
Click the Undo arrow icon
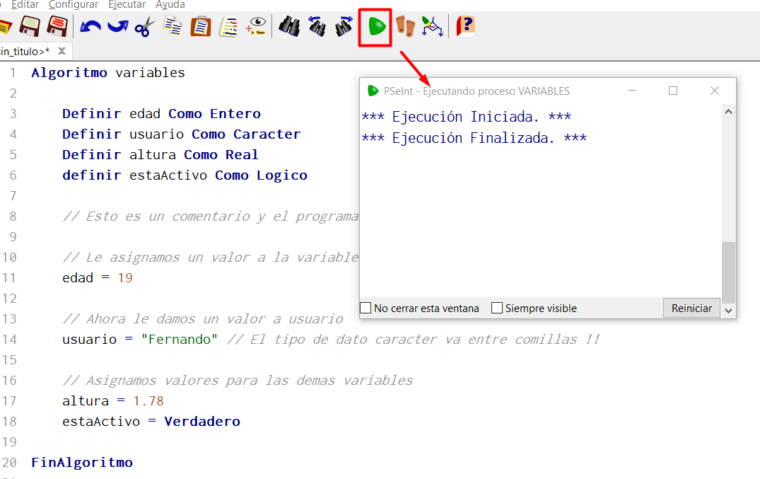point(90,28)
